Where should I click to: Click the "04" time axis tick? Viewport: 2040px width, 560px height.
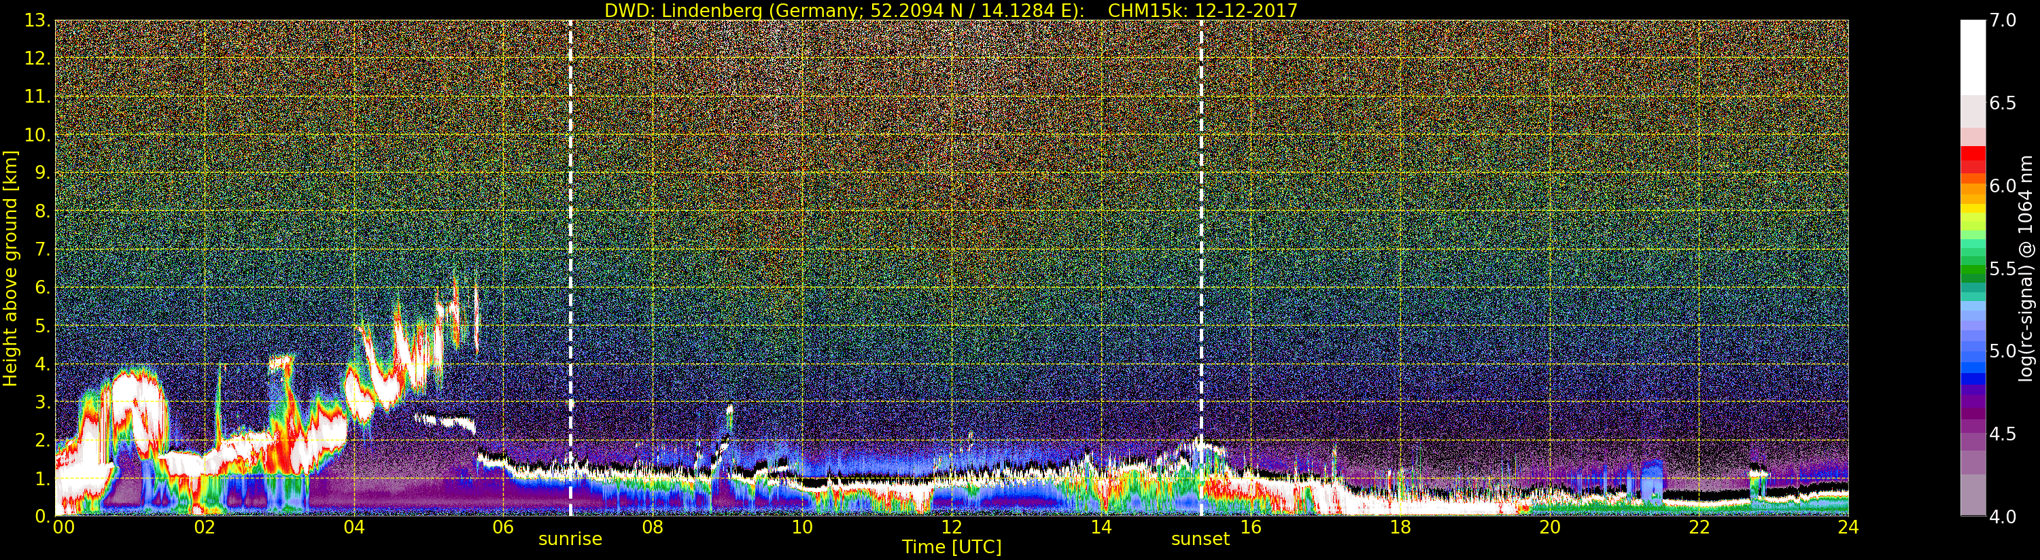(x=354, y=527)
